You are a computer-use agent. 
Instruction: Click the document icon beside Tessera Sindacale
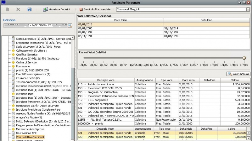click(13, 82)
